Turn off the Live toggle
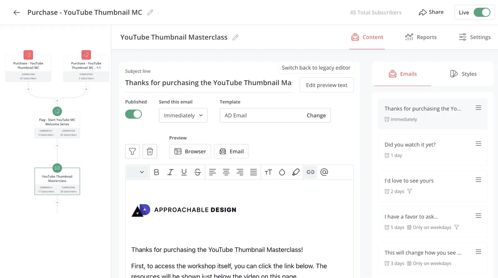This screenshot has height=278, width=498. [x=482, y=12]
